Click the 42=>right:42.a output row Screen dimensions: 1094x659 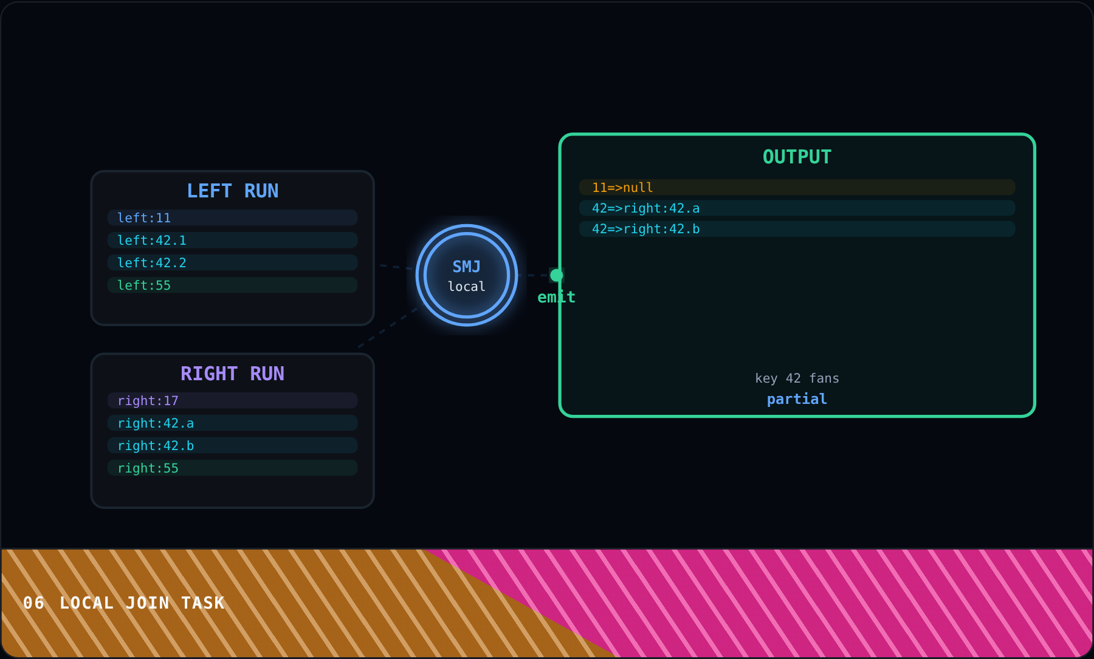pos(797,208)
